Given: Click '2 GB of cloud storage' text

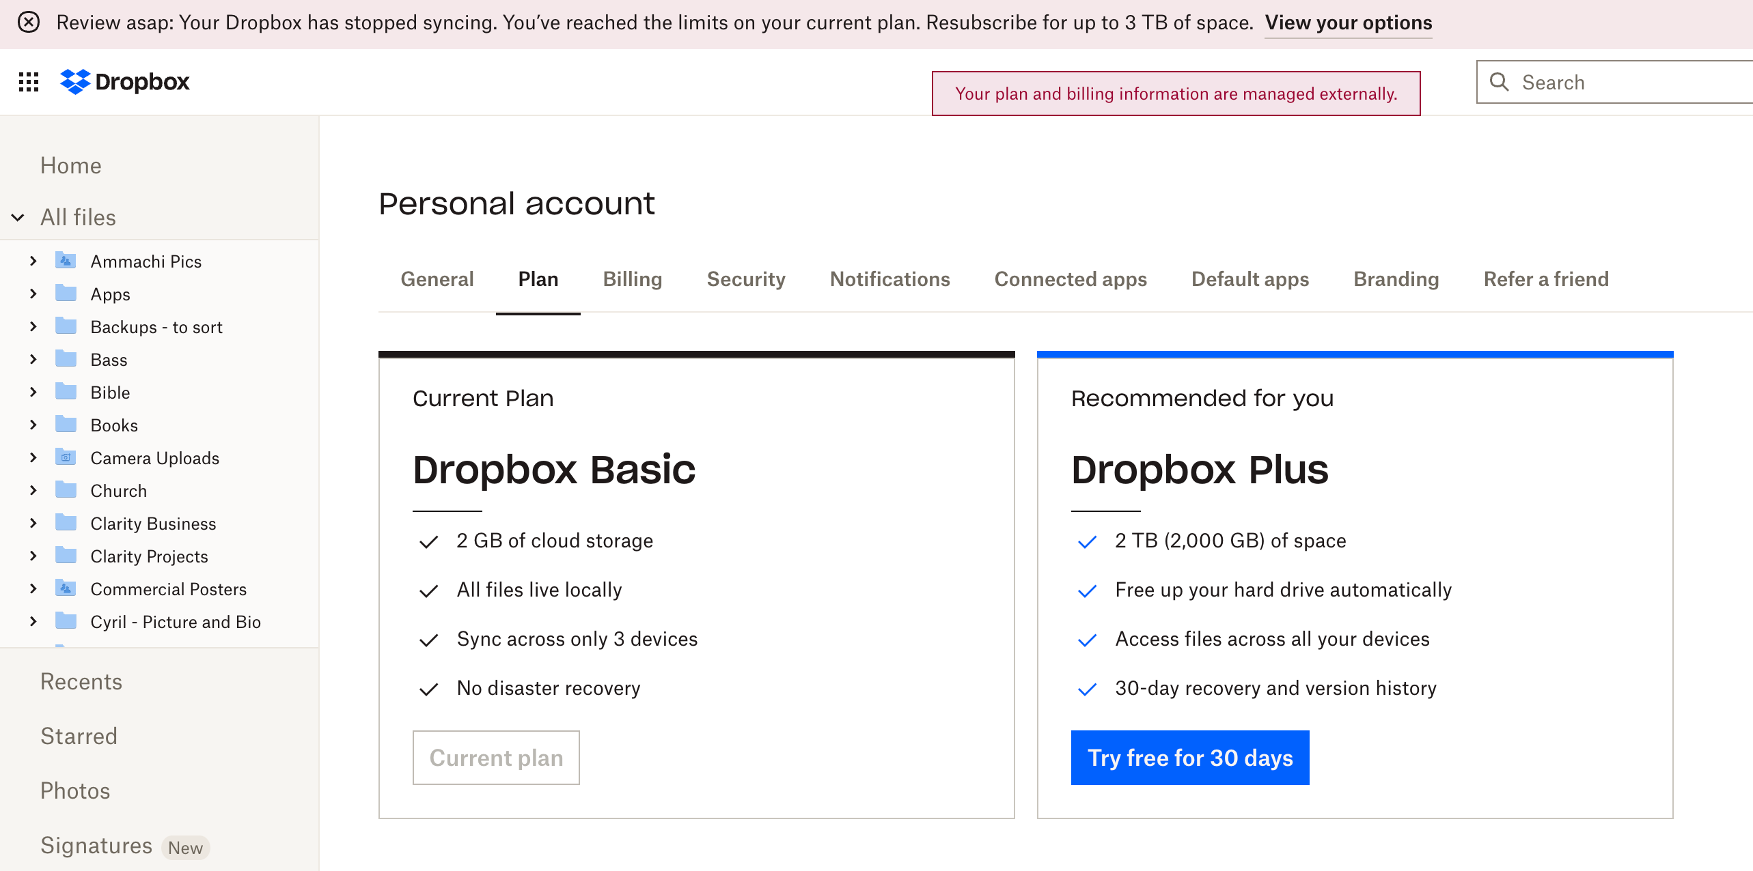Looking at the screenshot, I should pyautogui.click(x=555, y=541).
